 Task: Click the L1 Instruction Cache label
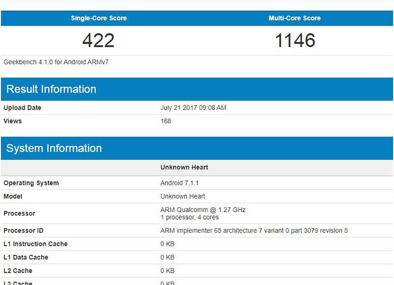[x=35, y=244]
